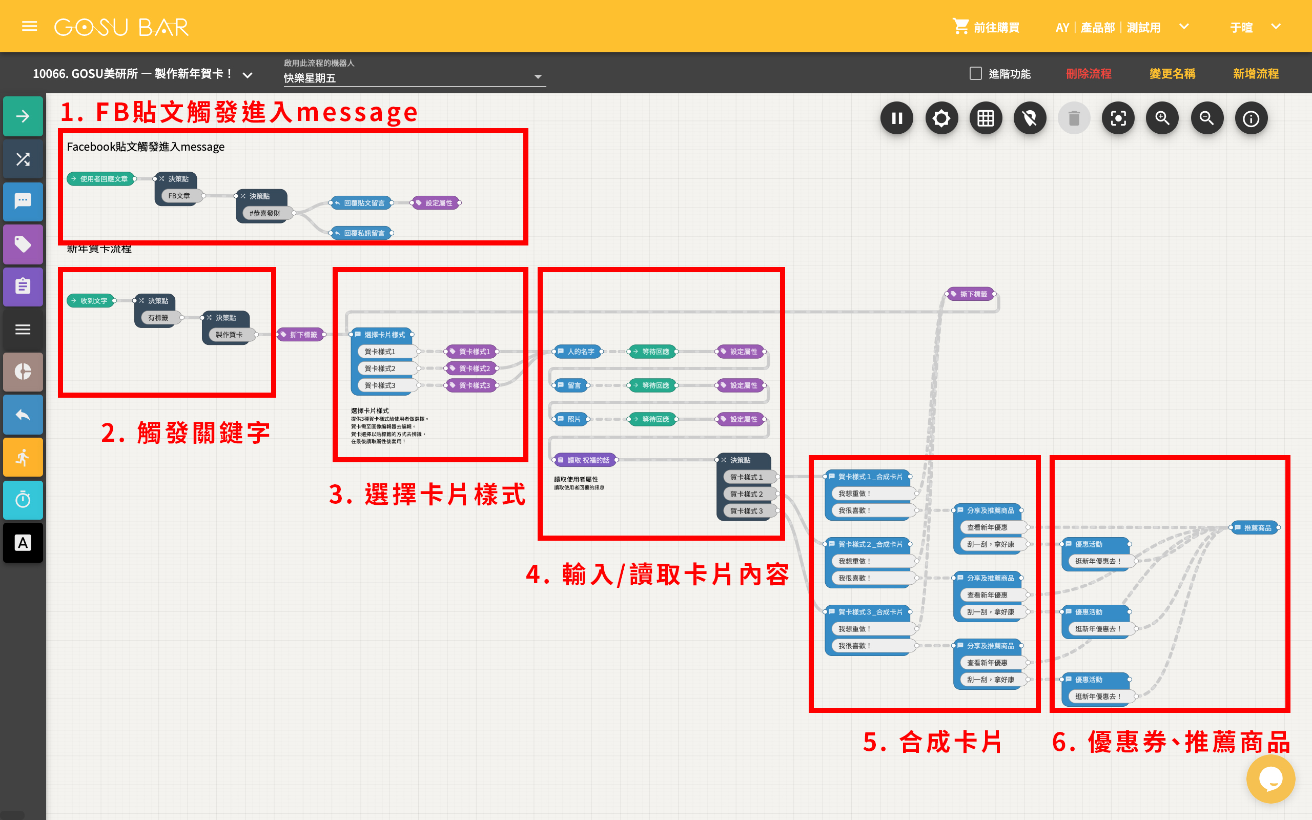Enable the 進階功能 checkbox

coord(975,73)
